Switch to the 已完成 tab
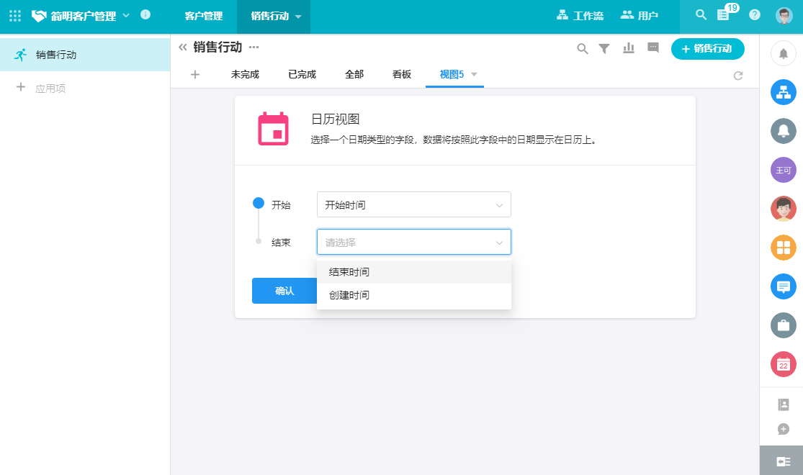Viewport: 803px width, 475px height. 302,74
